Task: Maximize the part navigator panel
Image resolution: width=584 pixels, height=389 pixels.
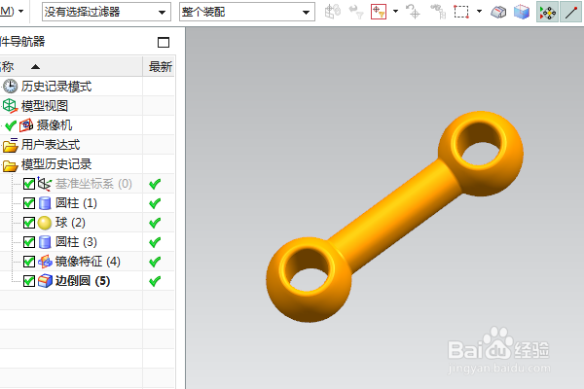Action: (x=164, y=42)
